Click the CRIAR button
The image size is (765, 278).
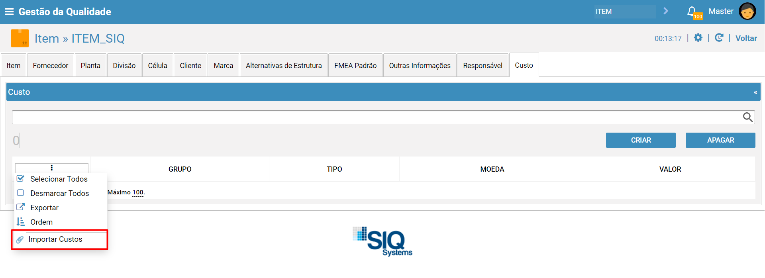[x=641, y=140]
